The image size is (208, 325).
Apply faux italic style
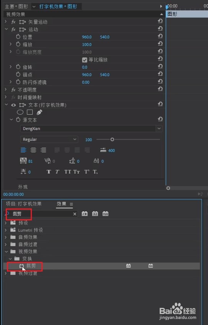(x=57, y=172)
